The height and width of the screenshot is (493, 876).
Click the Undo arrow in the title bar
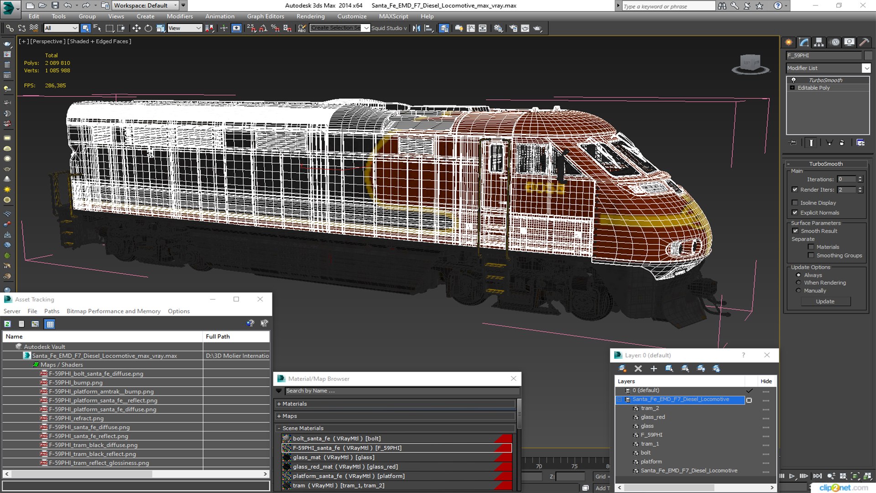[68, 5]
